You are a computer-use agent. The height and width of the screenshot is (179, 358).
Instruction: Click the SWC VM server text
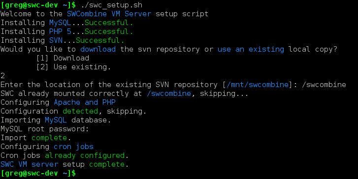point(29,164)
